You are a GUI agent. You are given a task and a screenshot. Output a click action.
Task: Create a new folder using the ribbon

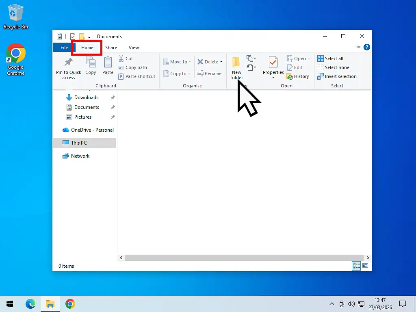pyautogui.click(x=236, y=67)
